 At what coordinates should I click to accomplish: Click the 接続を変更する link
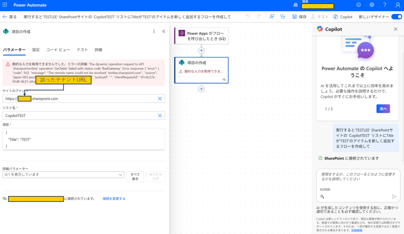click(x=114, y=199)
